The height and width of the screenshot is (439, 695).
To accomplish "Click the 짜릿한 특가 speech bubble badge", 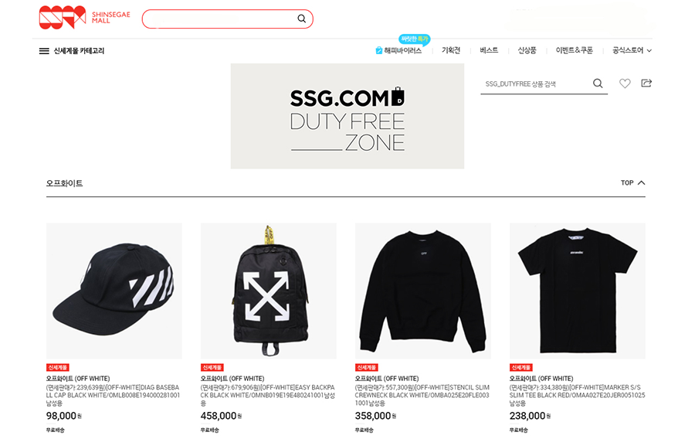I will (x=415, y=39).
